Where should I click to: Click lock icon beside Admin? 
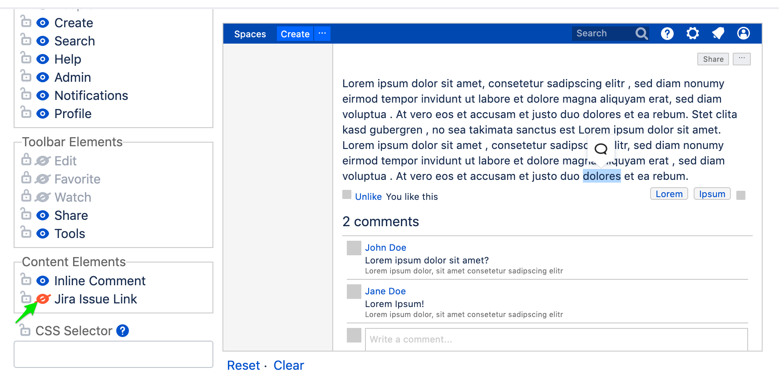[x=26, y=75]
